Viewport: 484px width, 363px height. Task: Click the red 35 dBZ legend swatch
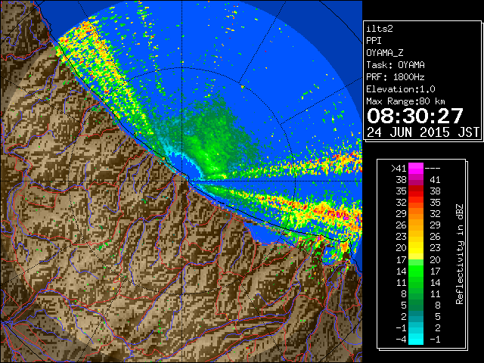(416, 191)
